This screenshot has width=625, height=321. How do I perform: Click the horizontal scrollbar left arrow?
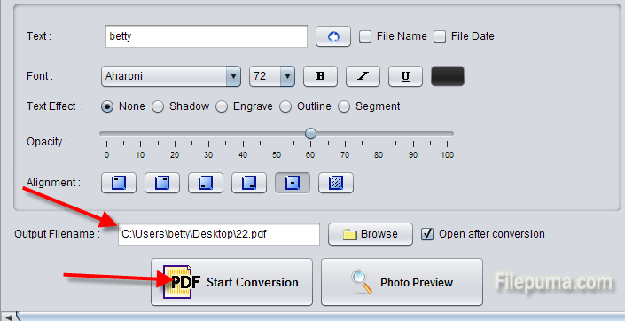[7, 317]
